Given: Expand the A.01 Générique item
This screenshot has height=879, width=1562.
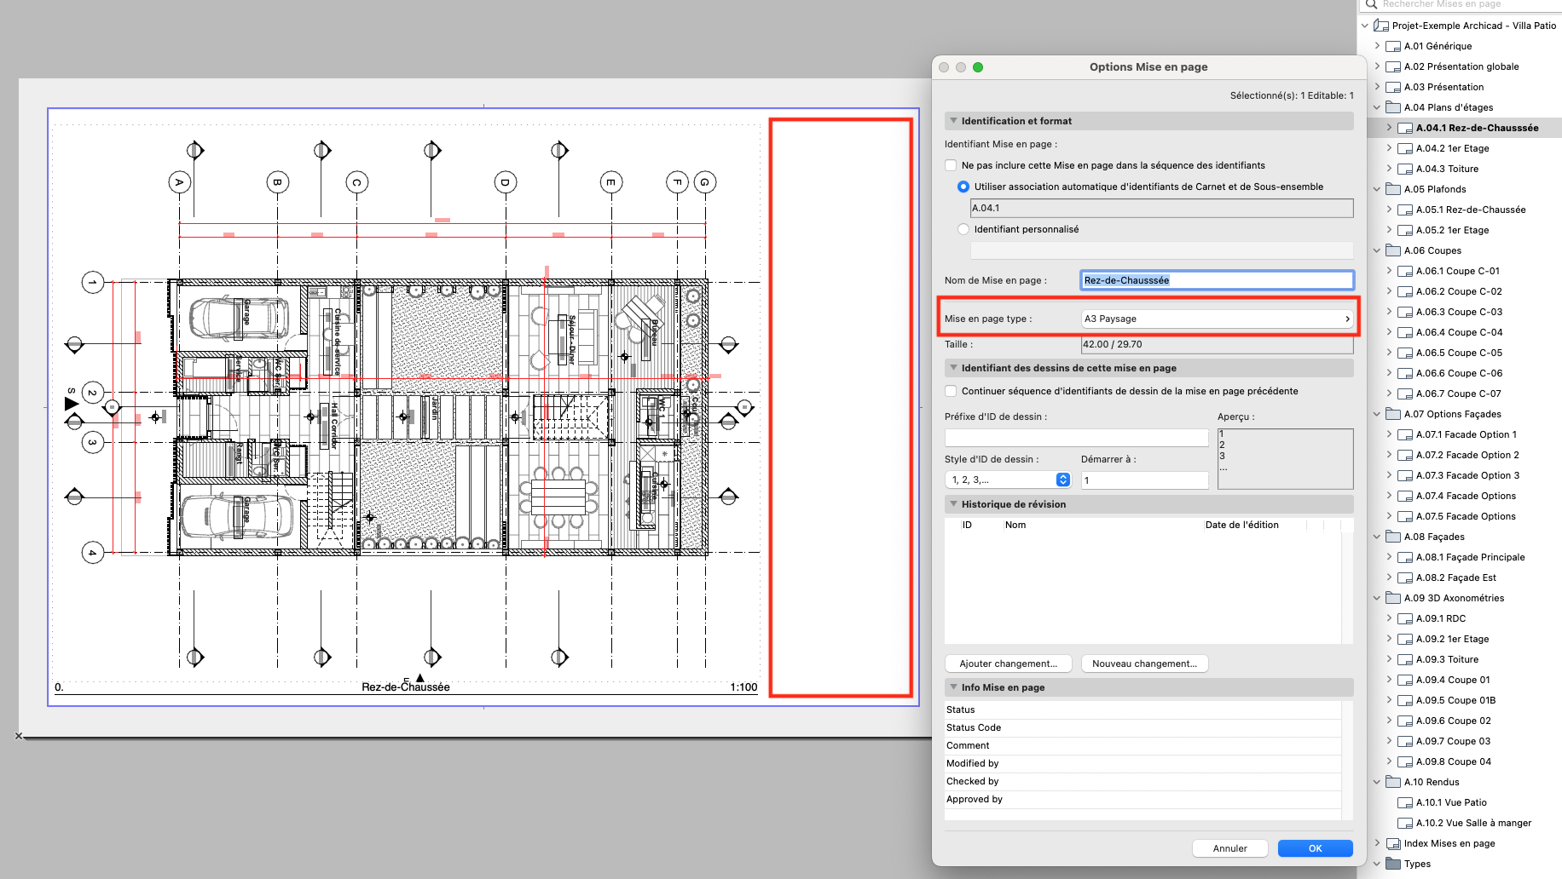Looking at the screenshot, I should coord(1377,46).
